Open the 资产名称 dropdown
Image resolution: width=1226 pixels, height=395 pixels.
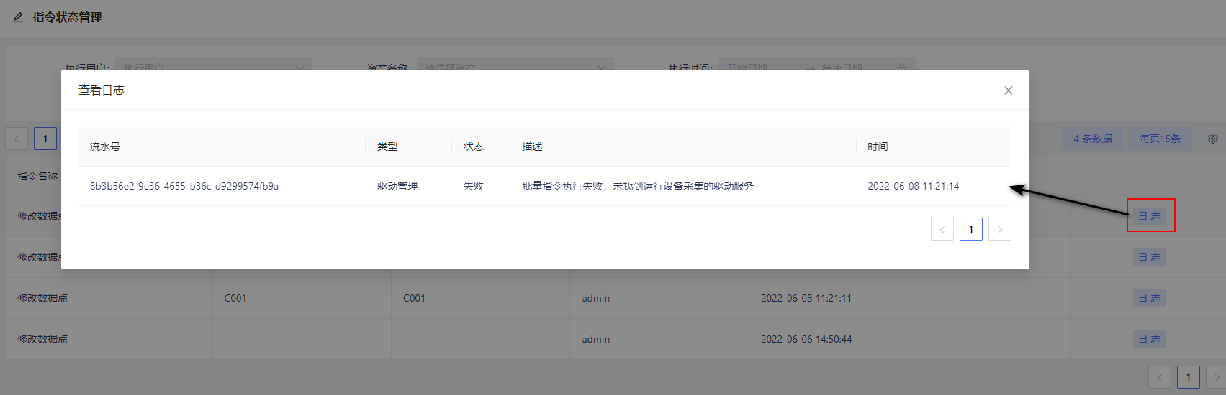(515, 64)
